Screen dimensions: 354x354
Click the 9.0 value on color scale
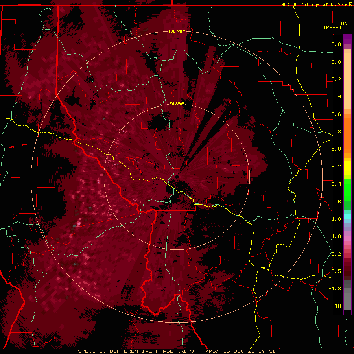[336, 62]
